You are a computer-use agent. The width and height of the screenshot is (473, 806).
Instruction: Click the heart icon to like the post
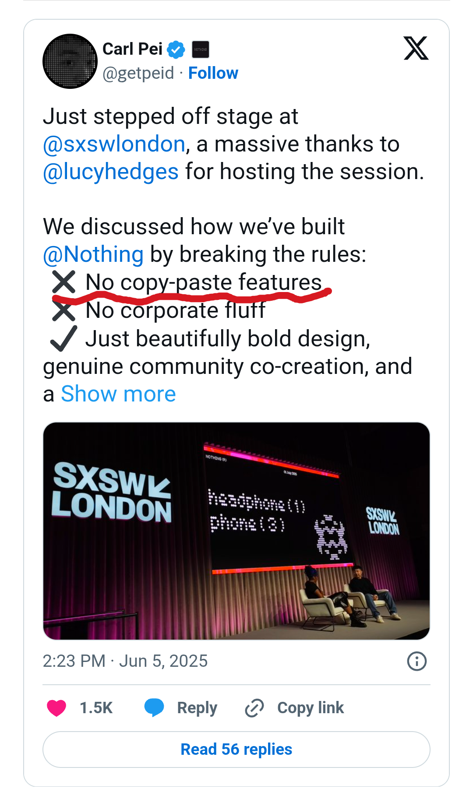coord(56,708)
